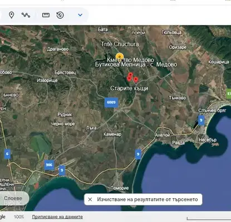Expand the toolbar dropdown chevron
Image resolution: width=231 pixels, height=222 pixels.
[80, 15]
